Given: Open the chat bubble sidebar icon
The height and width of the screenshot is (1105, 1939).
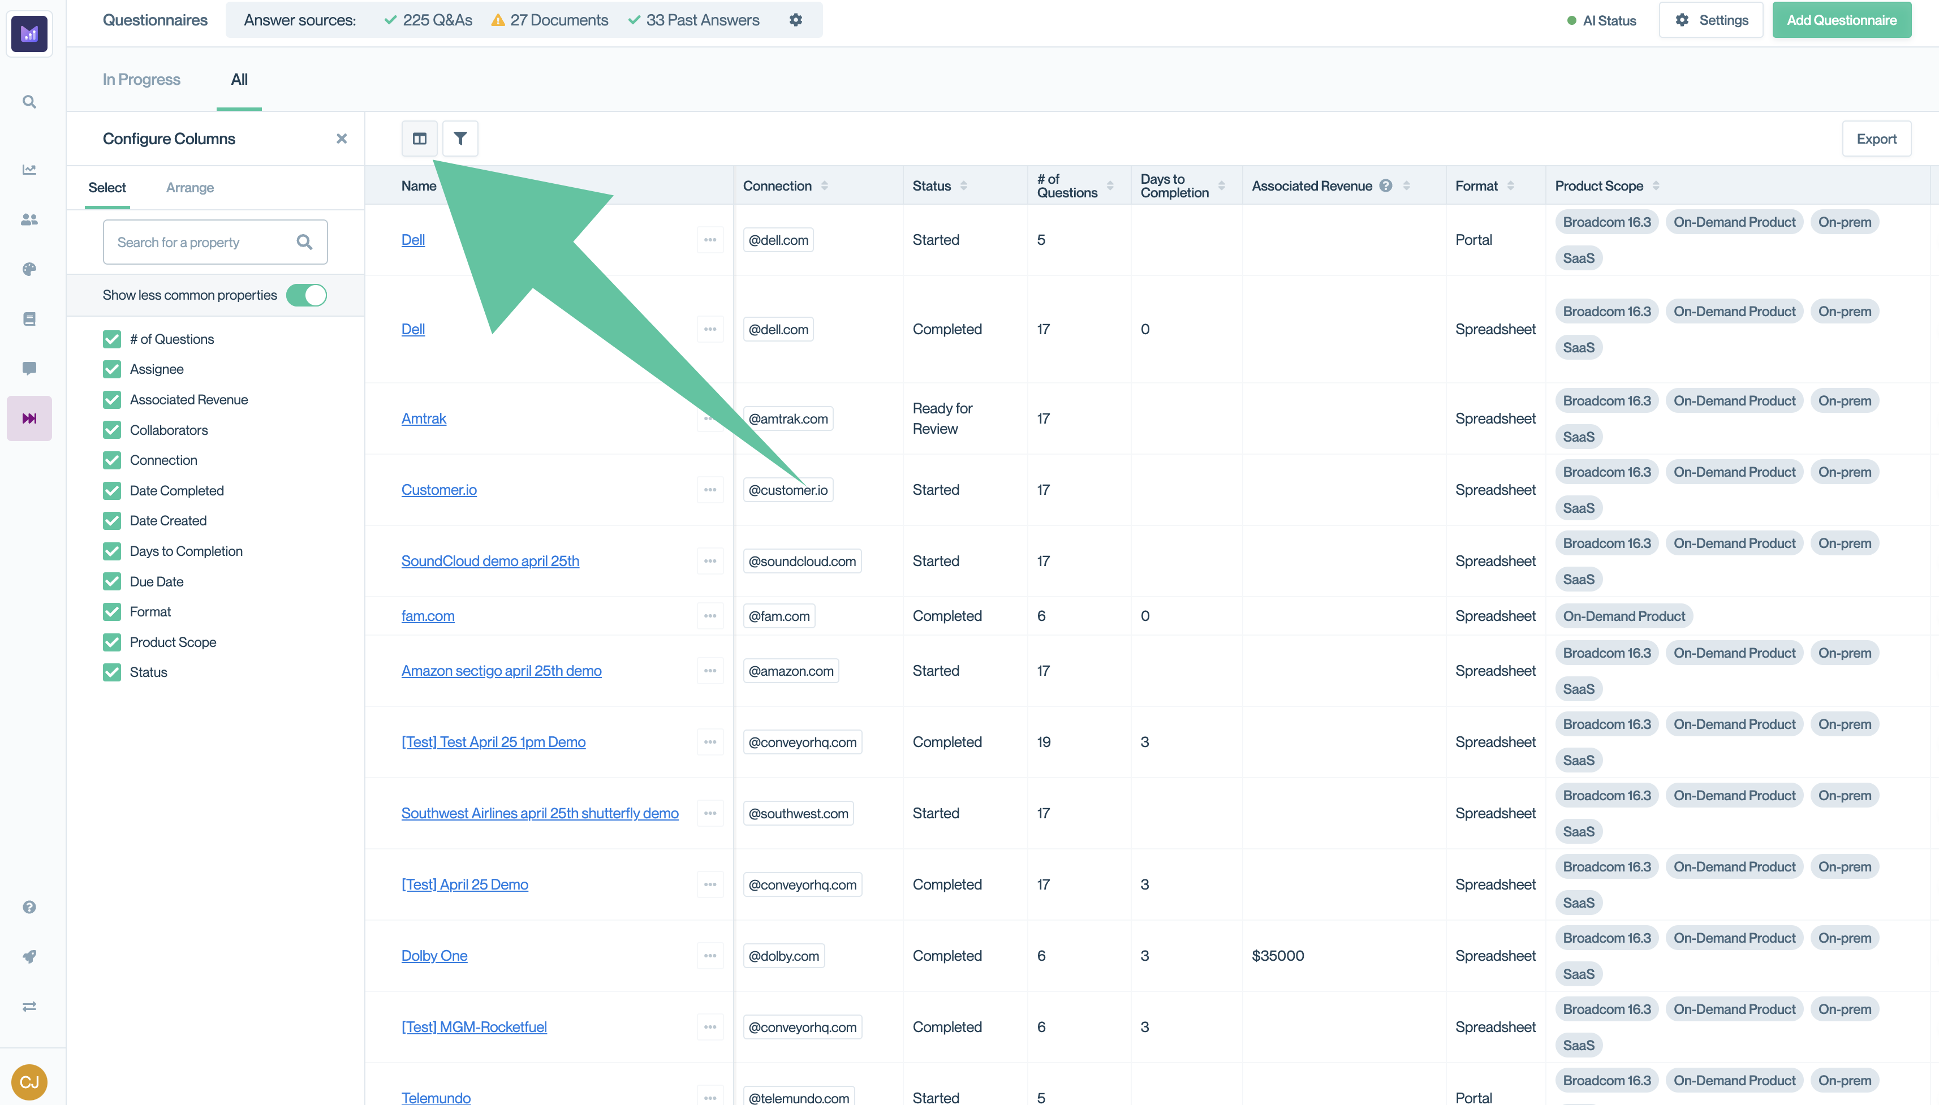Looking at the screenshot, I should 29,369.
